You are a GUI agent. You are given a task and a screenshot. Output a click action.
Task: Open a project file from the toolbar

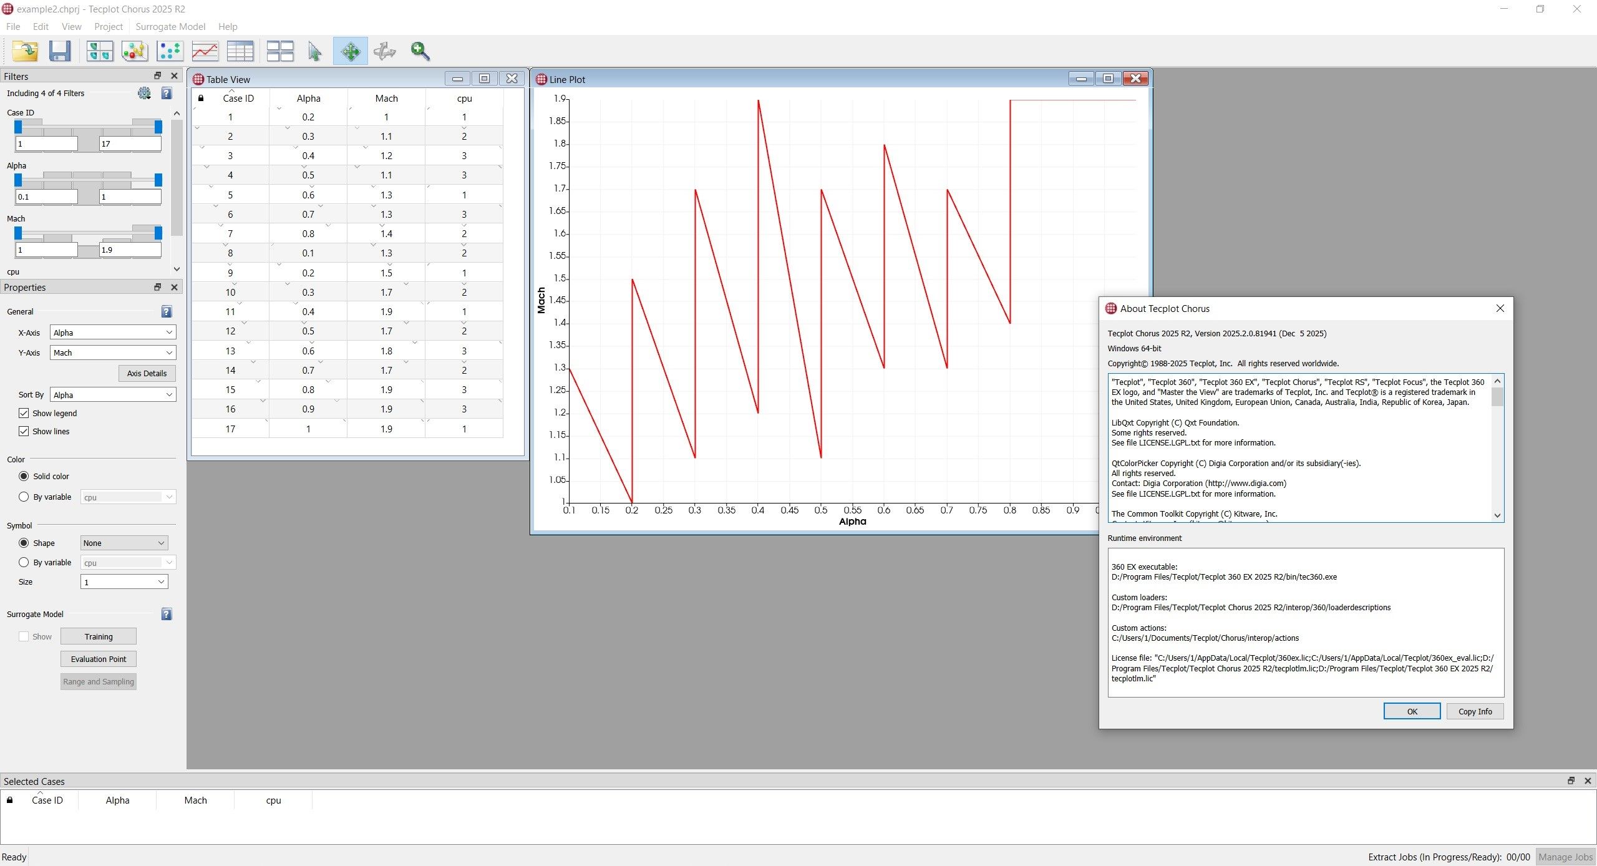click(x=24, y=51)
